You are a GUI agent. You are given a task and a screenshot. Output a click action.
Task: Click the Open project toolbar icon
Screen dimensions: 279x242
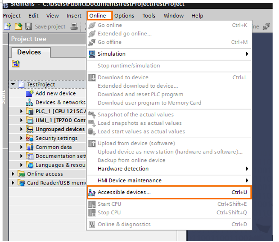18,26
